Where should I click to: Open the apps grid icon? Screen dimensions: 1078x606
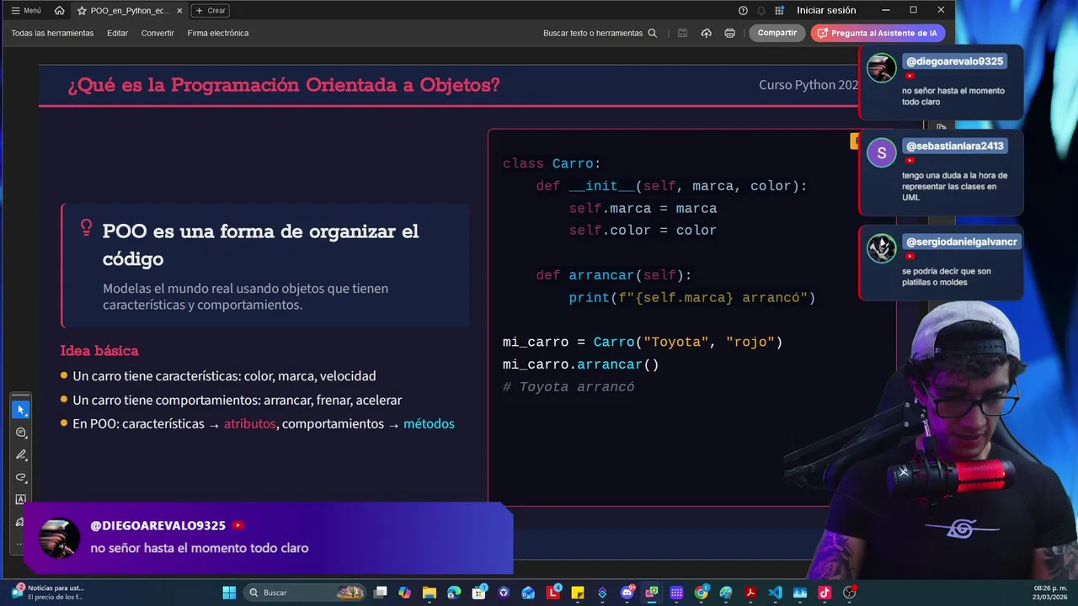780,10
